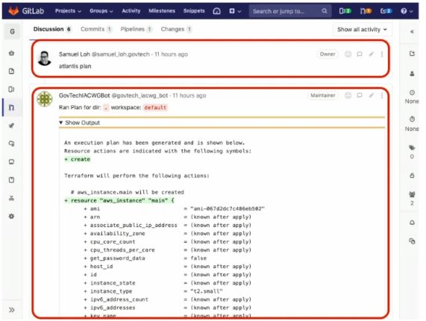Open Snippets in top navigation
The image size is (426, 321).
[x=194, y=11]
